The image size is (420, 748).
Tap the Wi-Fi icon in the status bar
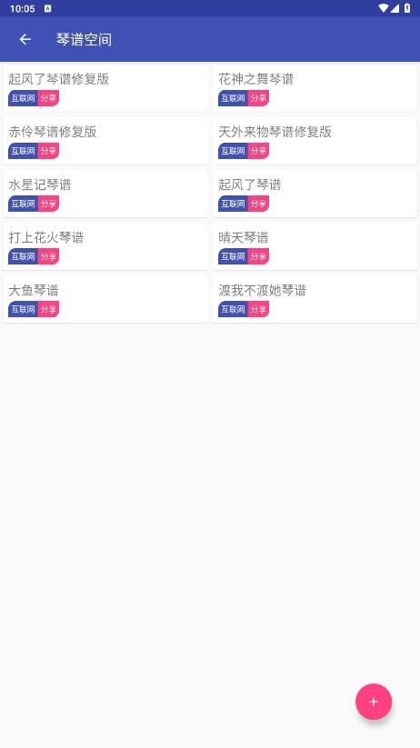tap(383, 8)
